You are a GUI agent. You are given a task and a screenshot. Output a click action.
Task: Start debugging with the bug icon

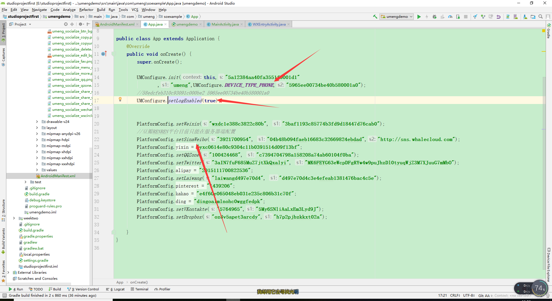pyautogui.click(x=434, y=17)
